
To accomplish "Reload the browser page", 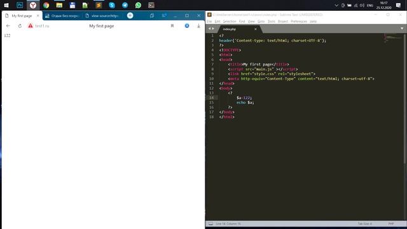I will [20, 25].
